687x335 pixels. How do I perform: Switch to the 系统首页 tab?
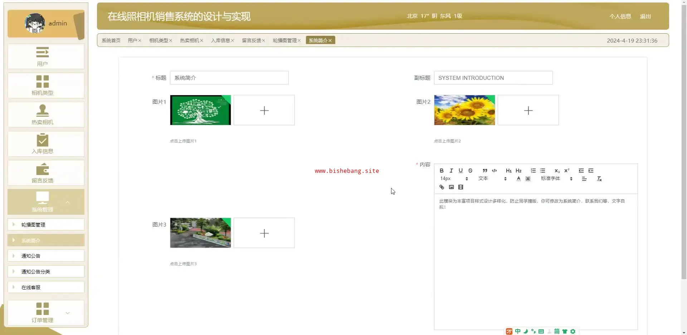coord(111,40)
